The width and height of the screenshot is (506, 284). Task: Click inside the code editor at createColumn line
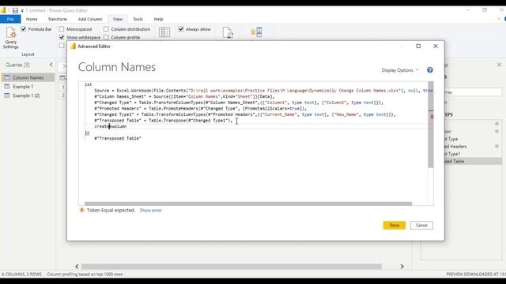[x=111, y=126]
